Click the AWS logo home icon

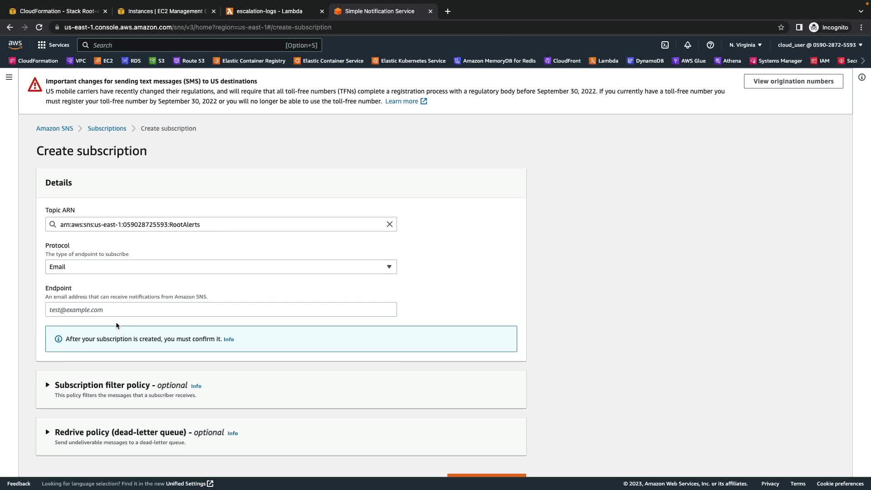(15, 44)
